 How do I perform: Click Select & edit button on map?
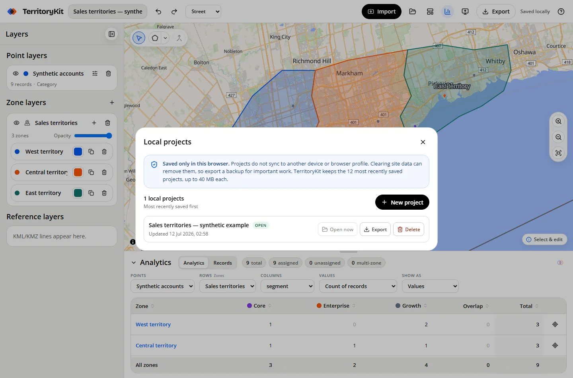coord(544,239)
